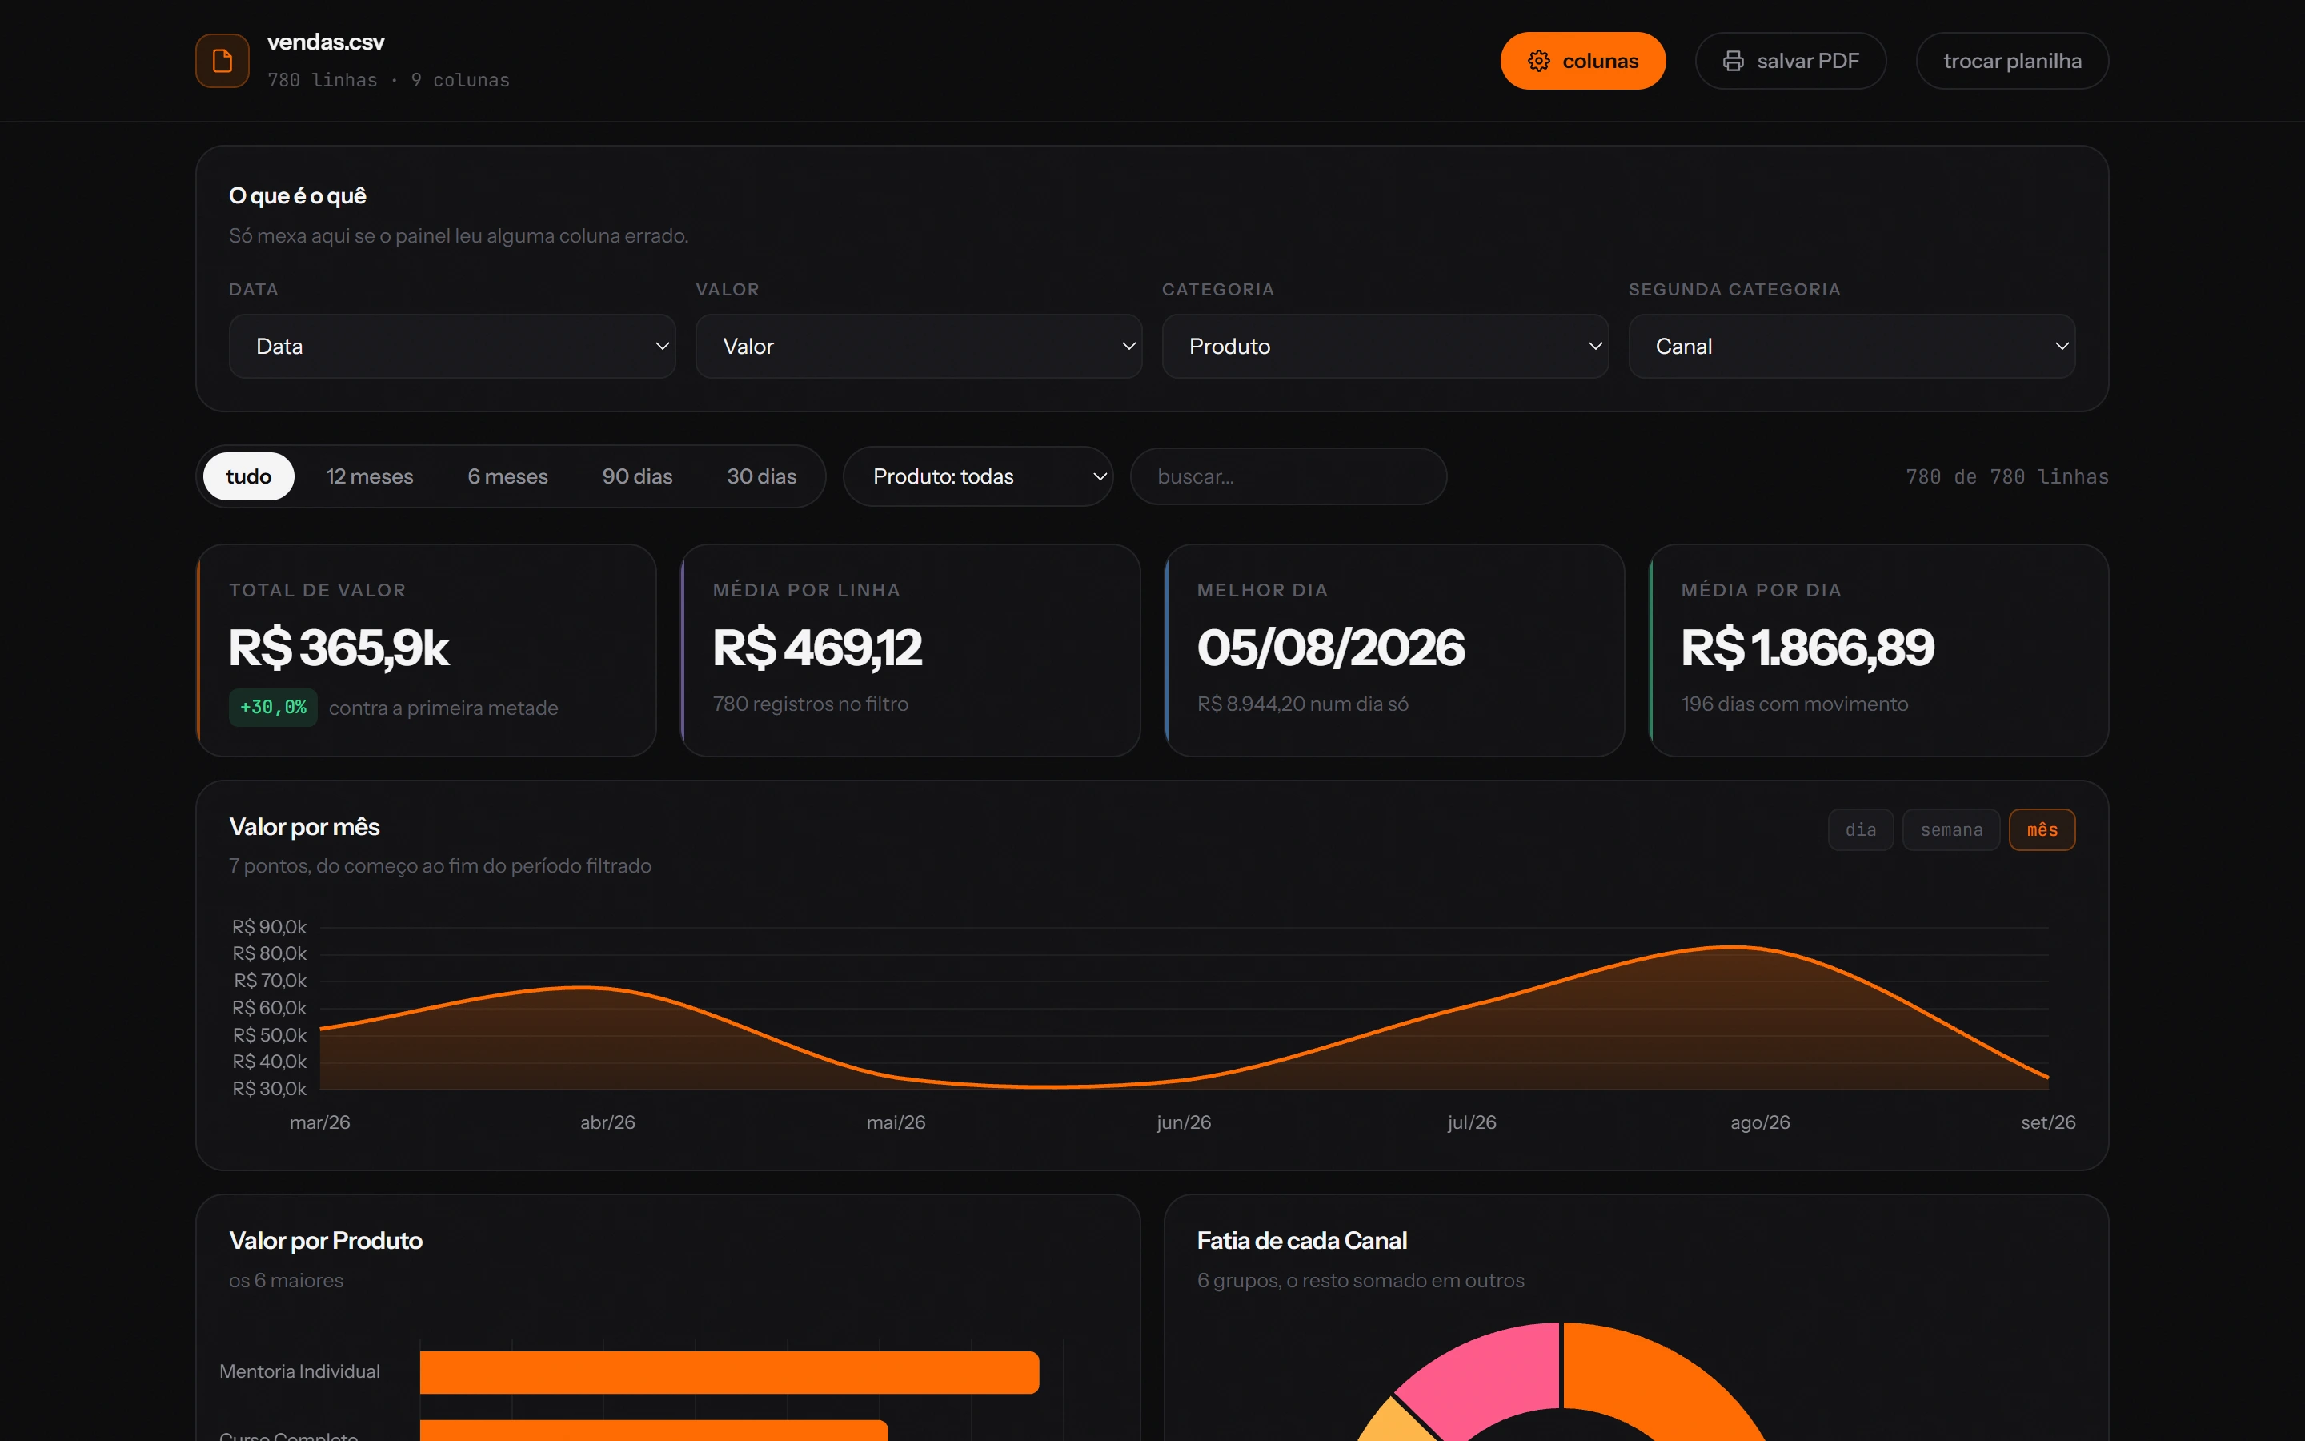Click the "abr/26" axis label

click(607, 1122)
